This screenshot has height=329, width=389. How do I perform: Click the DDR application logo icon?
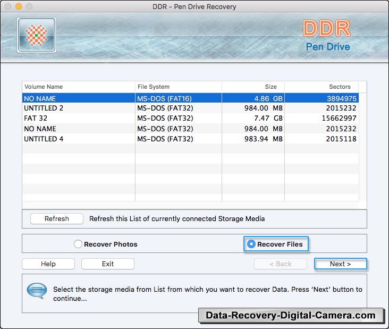[37, 35]
